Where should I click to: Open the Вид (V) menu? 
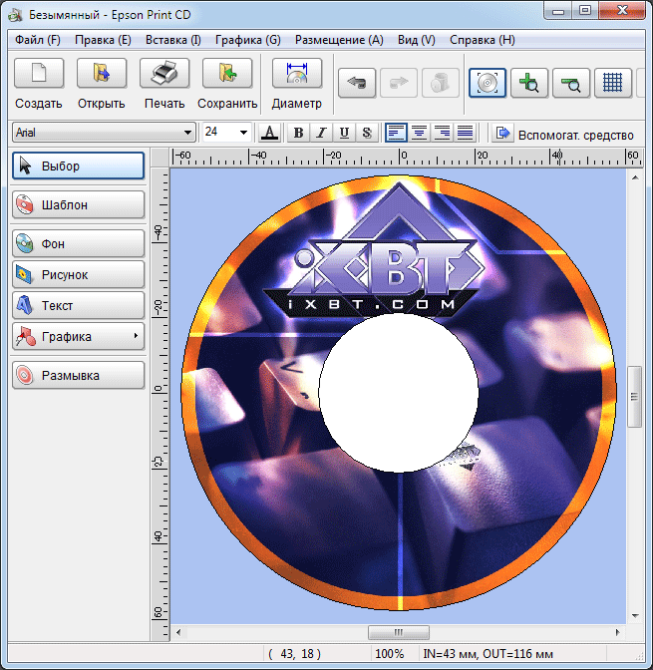pos(417,40)
